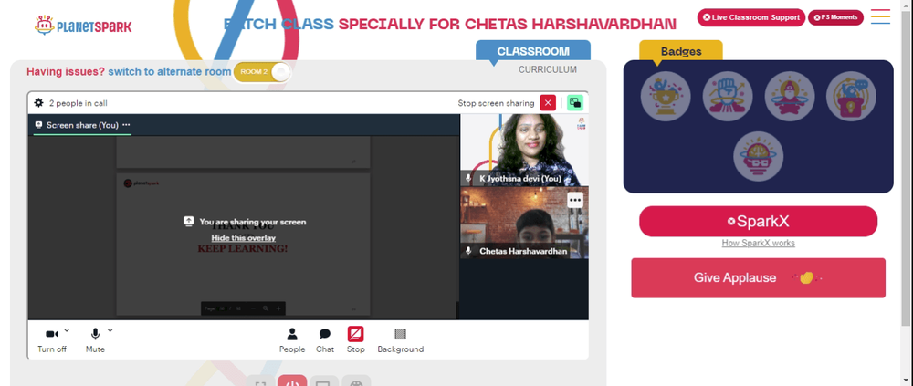Open the Background effects option
Image resolution: width=913 pixels, height=386 pixels.
pos(401,340)
